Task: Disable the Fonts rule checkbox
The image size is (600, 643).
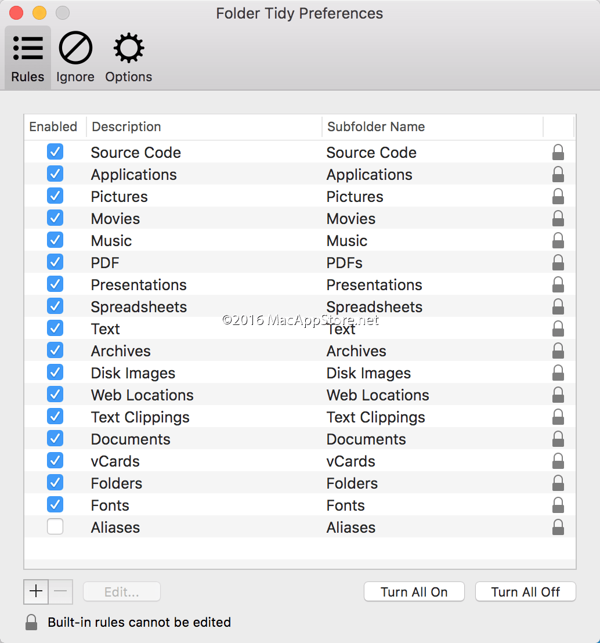Action: 55,505
